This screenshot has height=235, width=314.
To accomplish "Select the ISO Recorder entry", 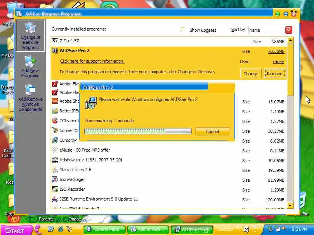I will (x=169, y=190).
